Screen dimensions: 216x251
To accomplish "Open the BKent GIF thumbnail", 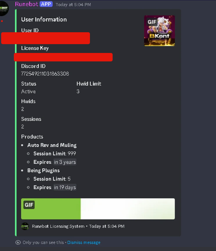I will point(160,31).
